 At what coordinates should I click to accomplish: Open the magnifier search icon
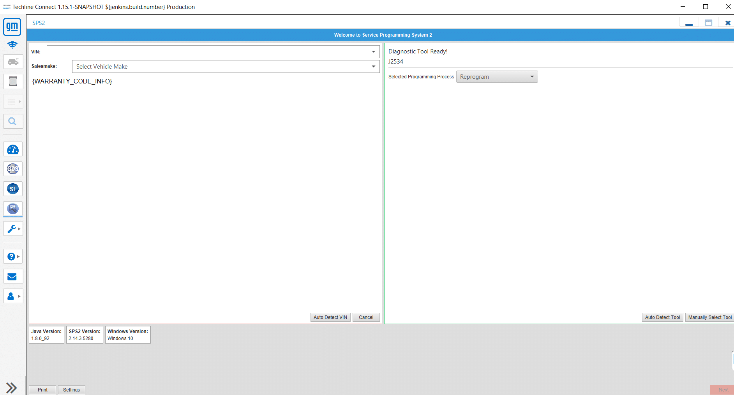pyautogui.click(x=13, y=121)
